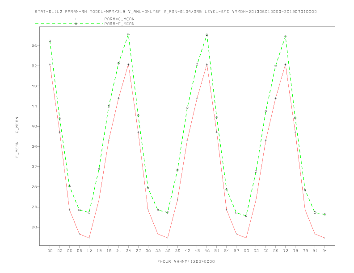This screenshot has width=354, height=273.
Task: Click x-axis tick label 60
Action: 246,251
